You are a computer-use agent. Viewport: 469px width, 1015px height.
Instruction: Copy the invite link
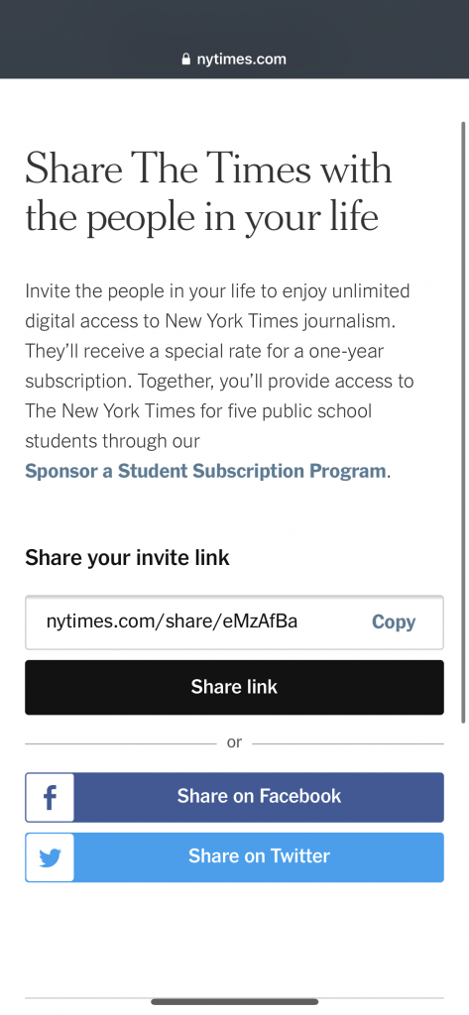394,622
